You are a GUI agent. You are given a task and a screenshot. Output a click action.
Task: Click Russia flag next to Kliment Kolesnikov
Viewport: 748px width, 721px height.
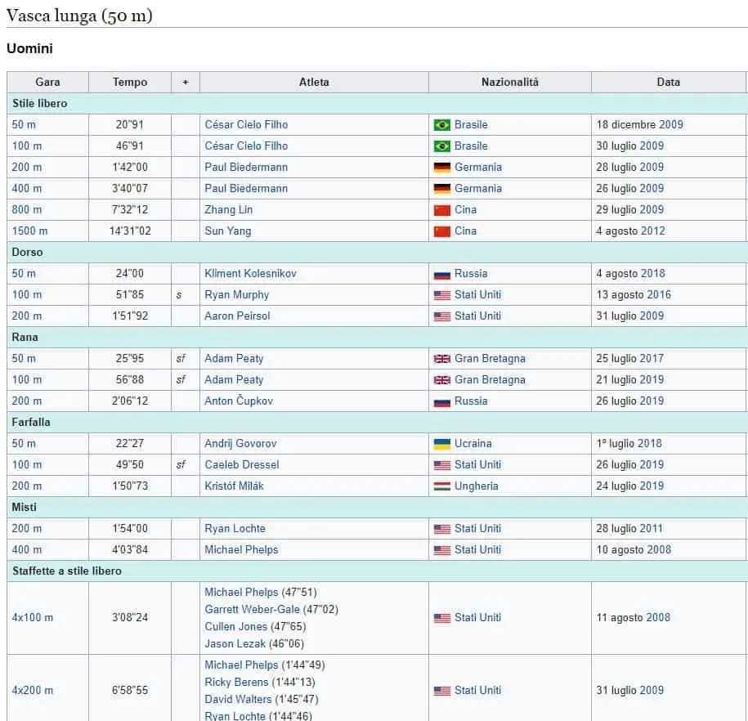pyautogui.click(x=441, y=273)
